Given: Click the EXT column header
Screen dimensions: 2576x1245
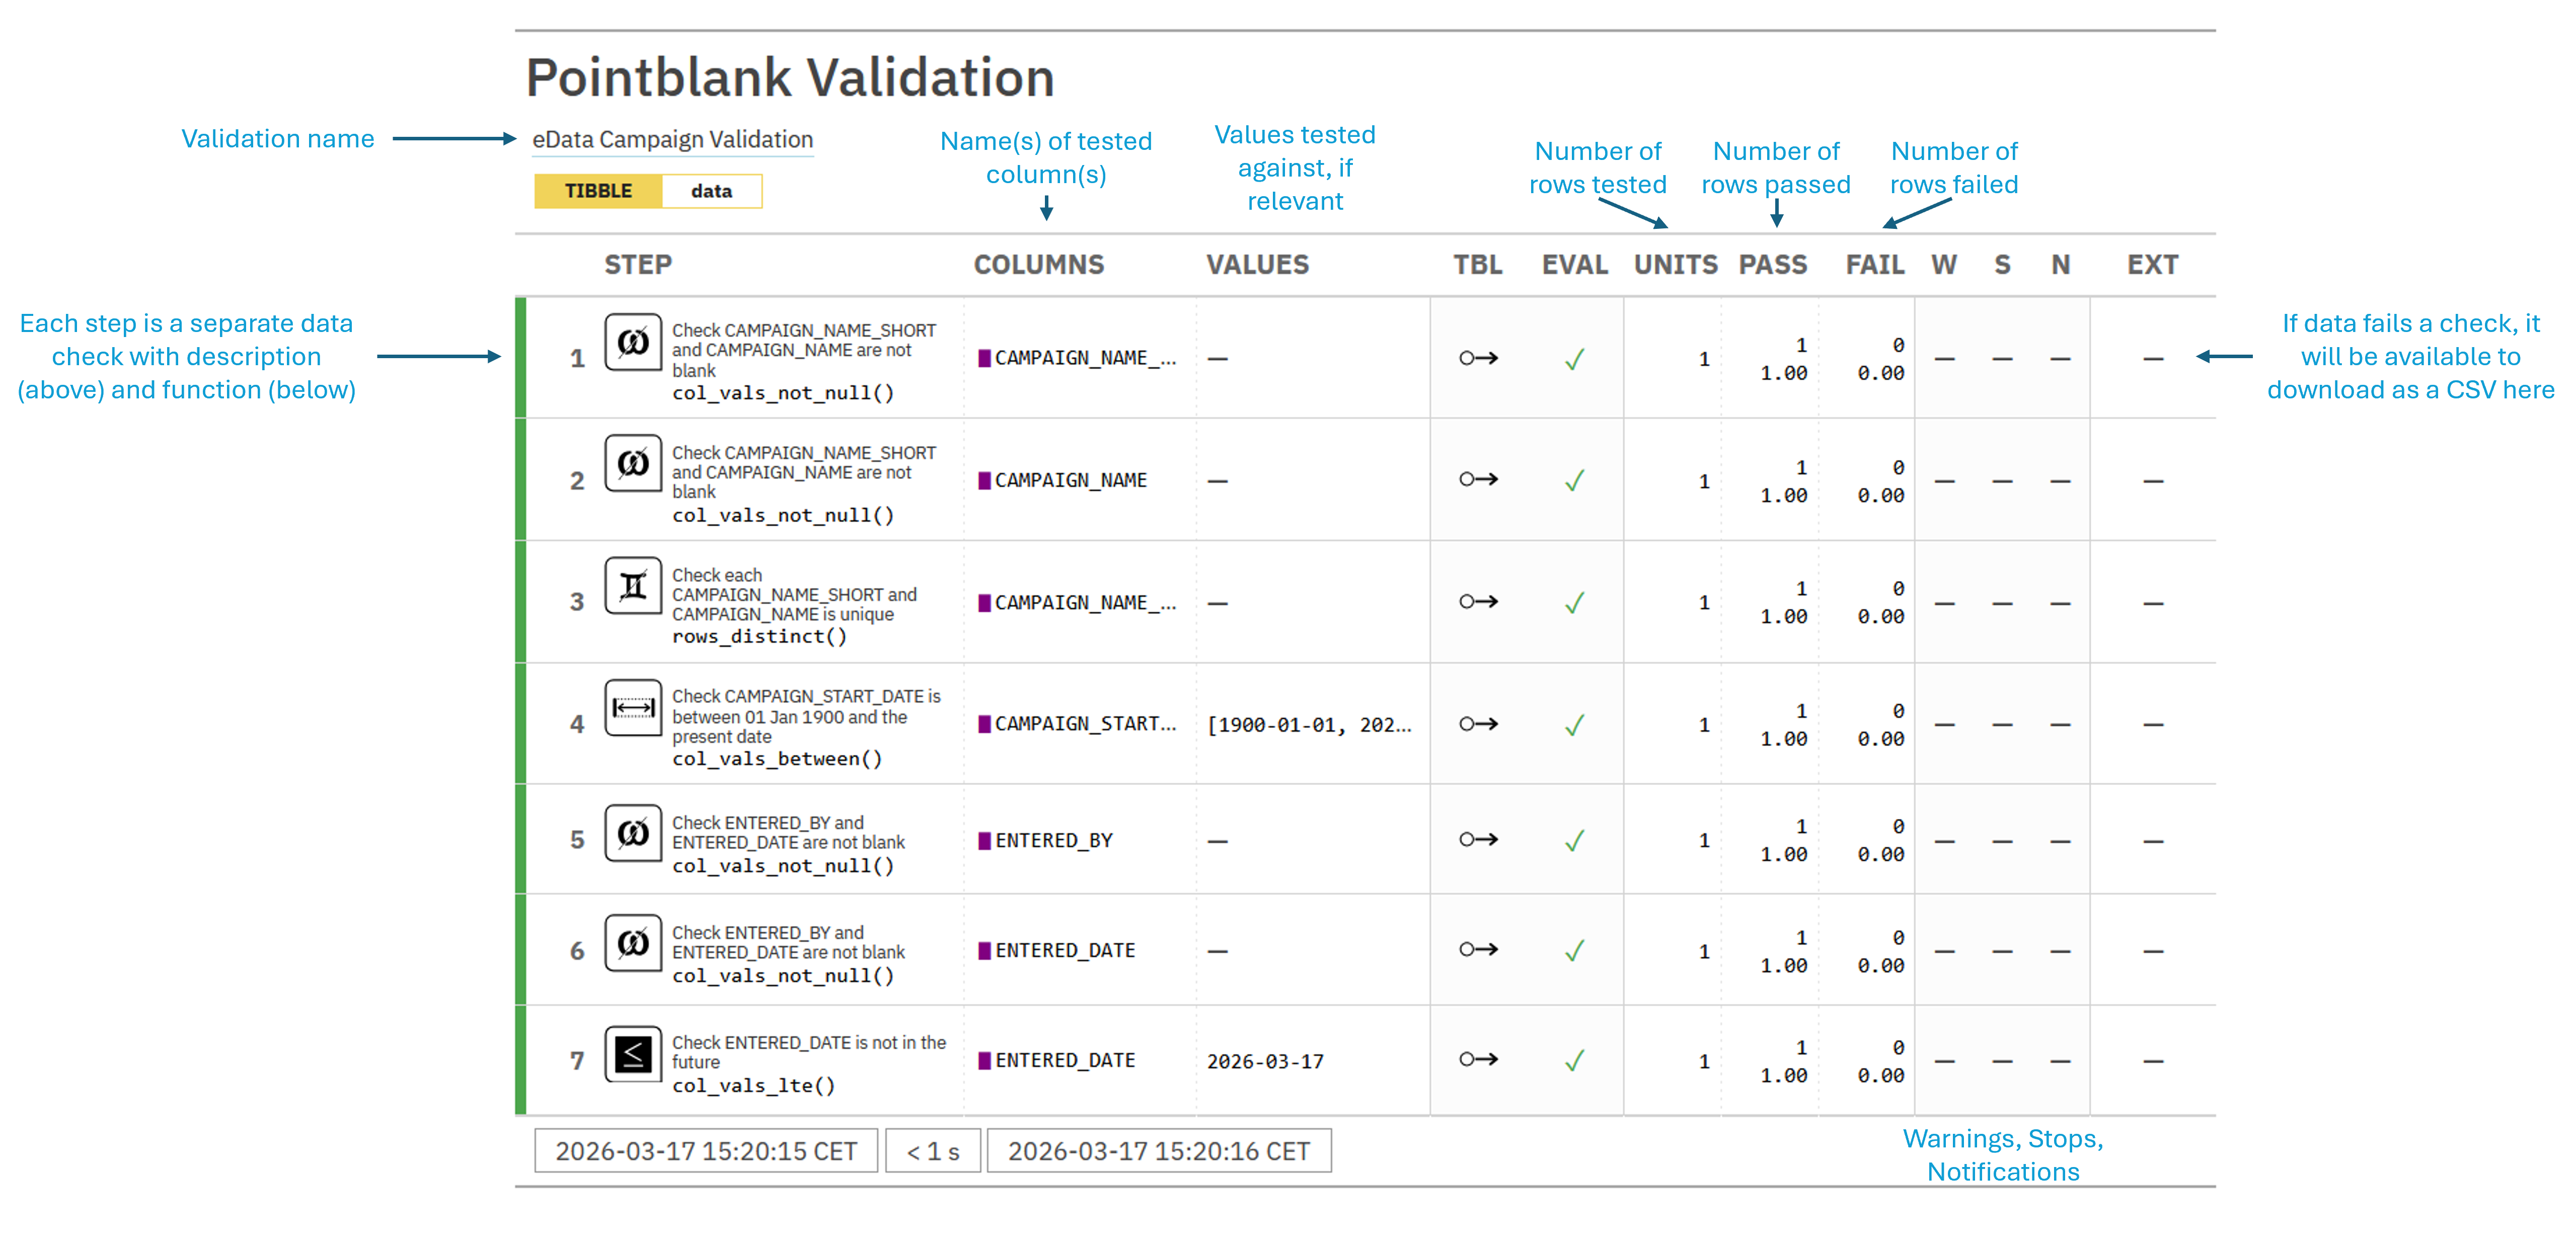Looking at the screenshot, I should point(2152,265).
